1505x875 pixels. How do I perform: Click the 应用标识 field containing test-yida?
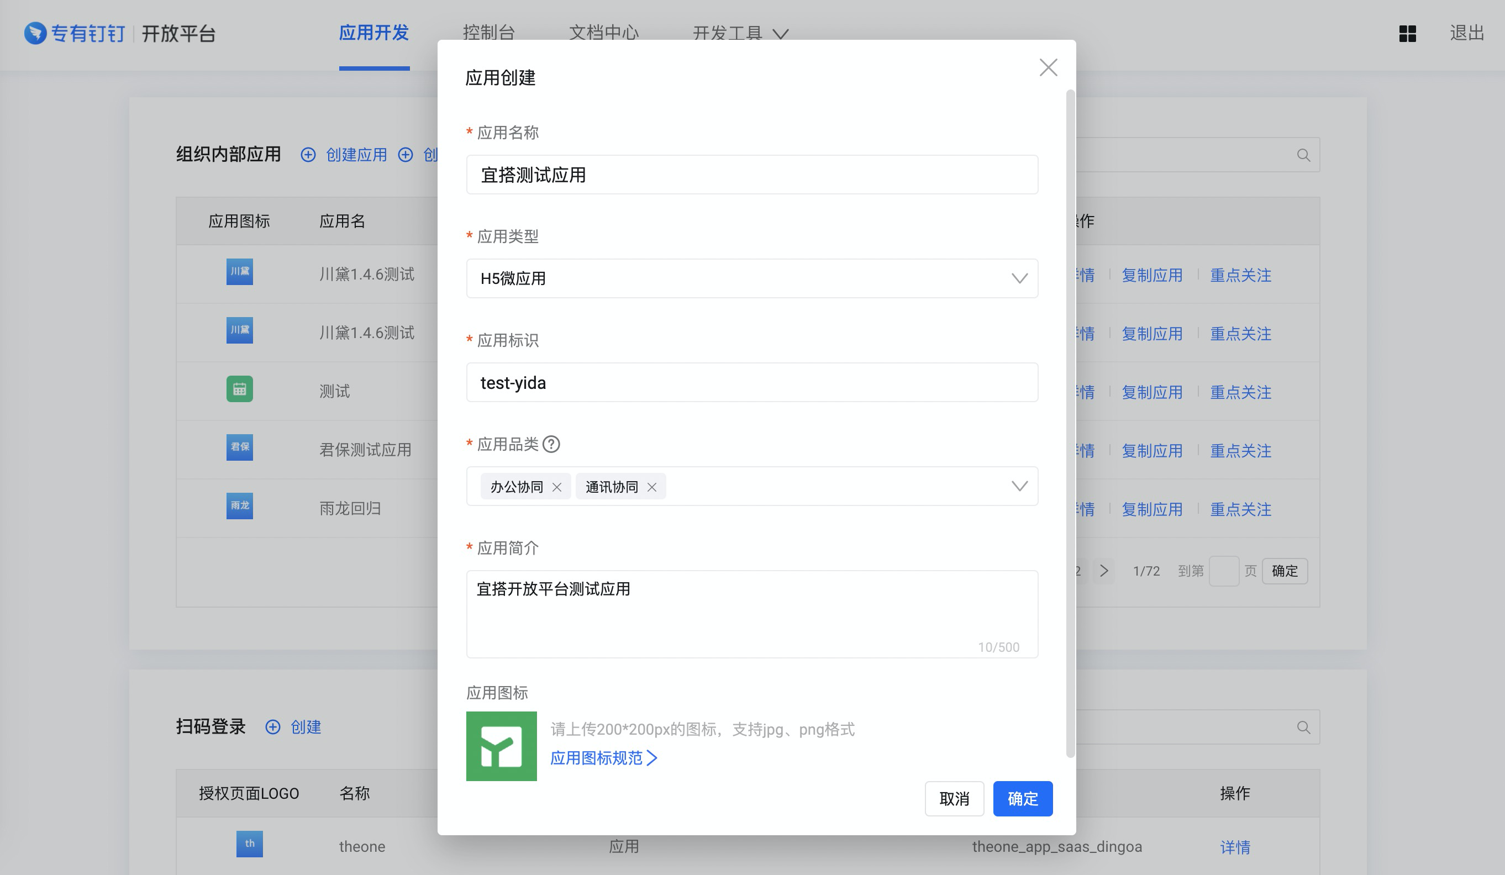(751, 382)
